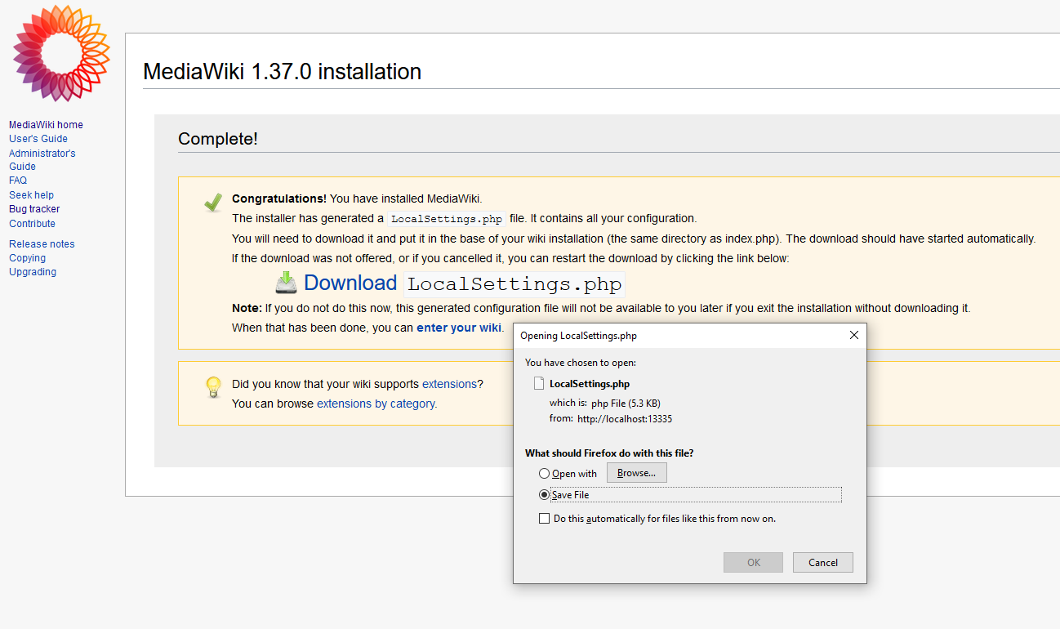Open the extensions link
The image size is (1060, 629).
449,384
